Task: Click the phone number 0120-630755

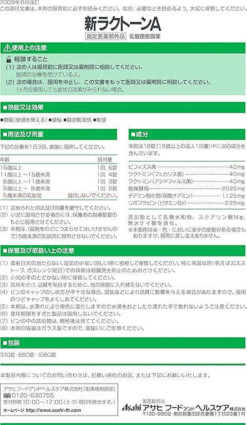Action: click(x=33, y=396)
